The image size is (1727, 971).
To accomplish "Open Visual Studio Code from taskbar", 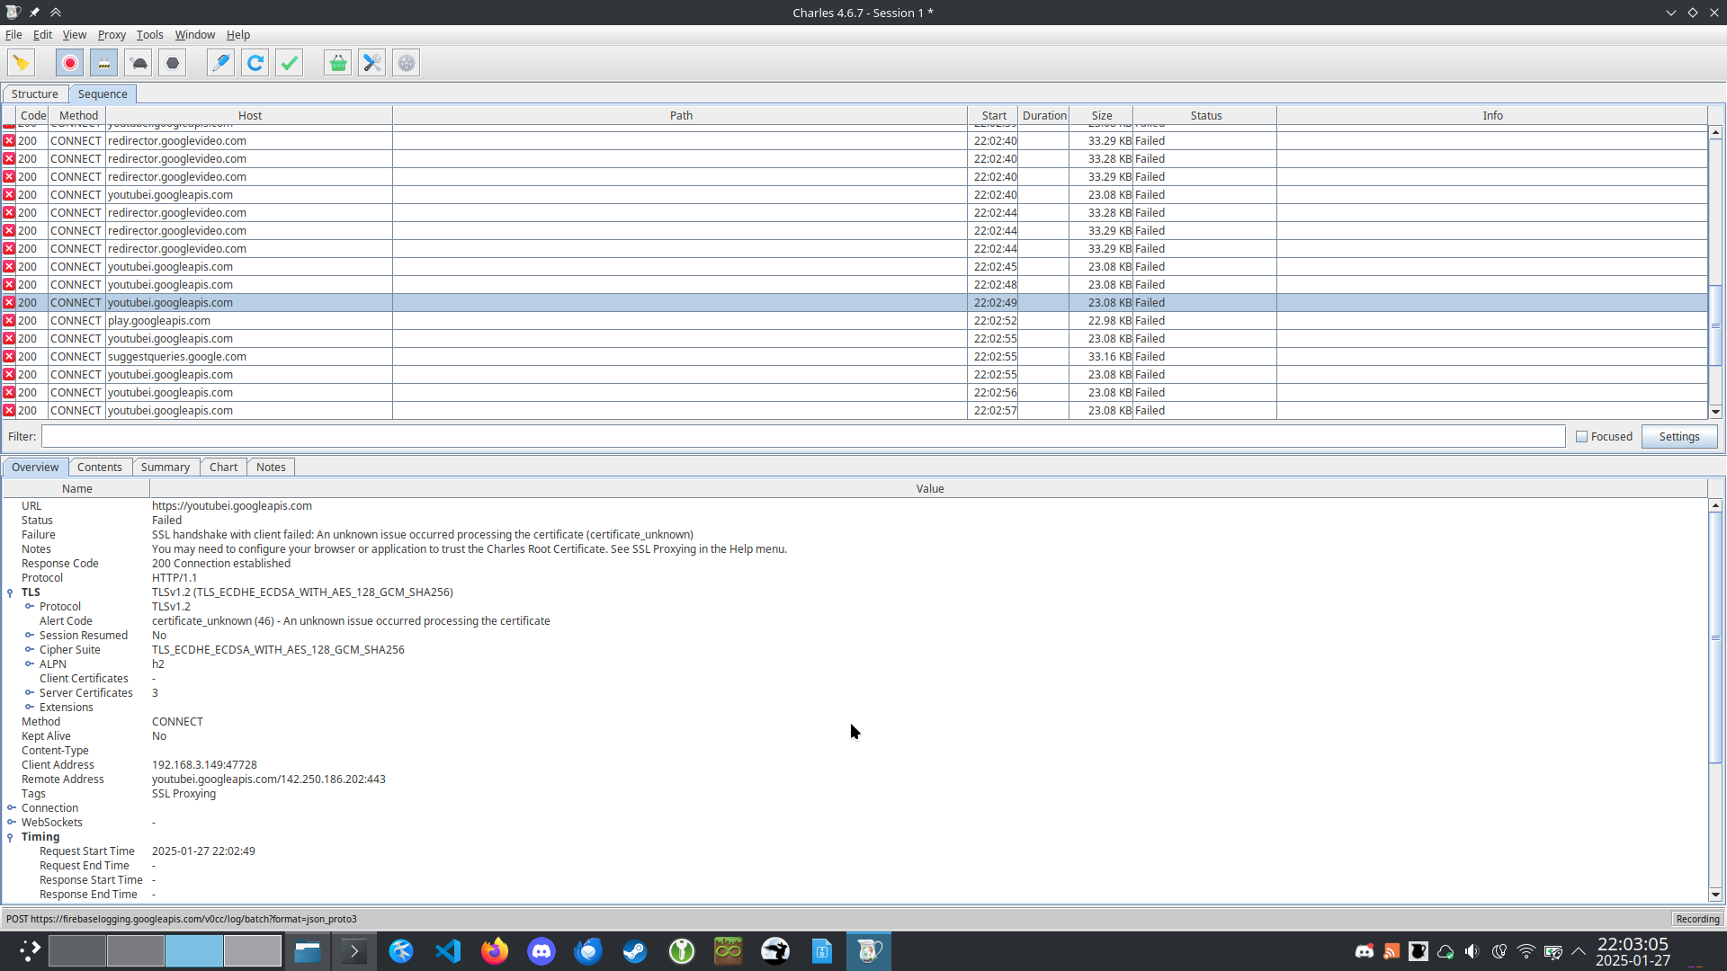I will coord(448,951).
